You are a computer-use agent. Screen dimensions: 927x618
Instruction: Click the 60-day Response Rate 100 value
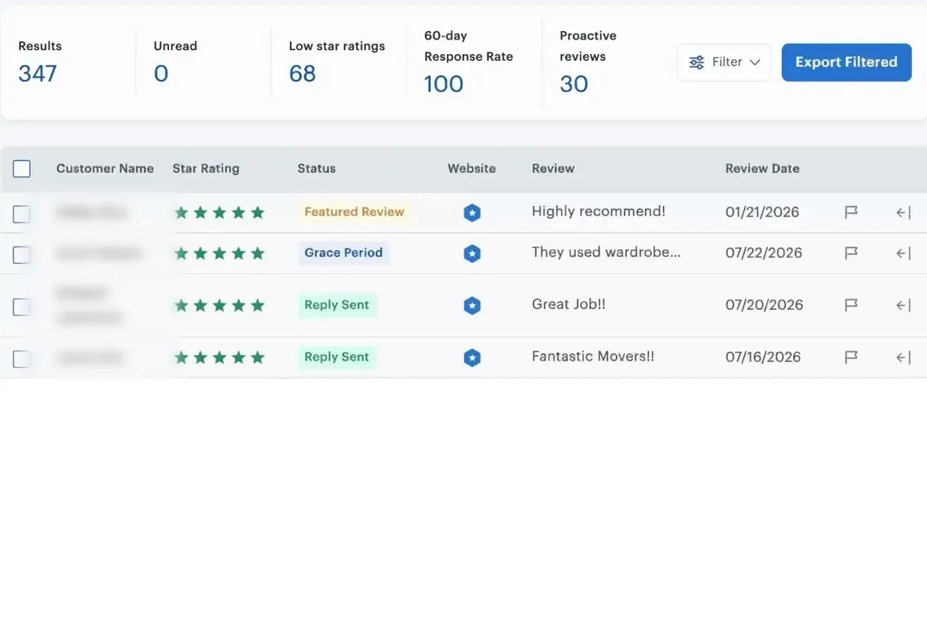[444, 84]
